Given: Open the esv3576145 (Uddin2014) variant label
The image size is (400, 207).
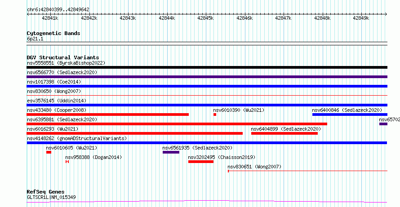Looking at the screenshot, I should click(57, 101).
